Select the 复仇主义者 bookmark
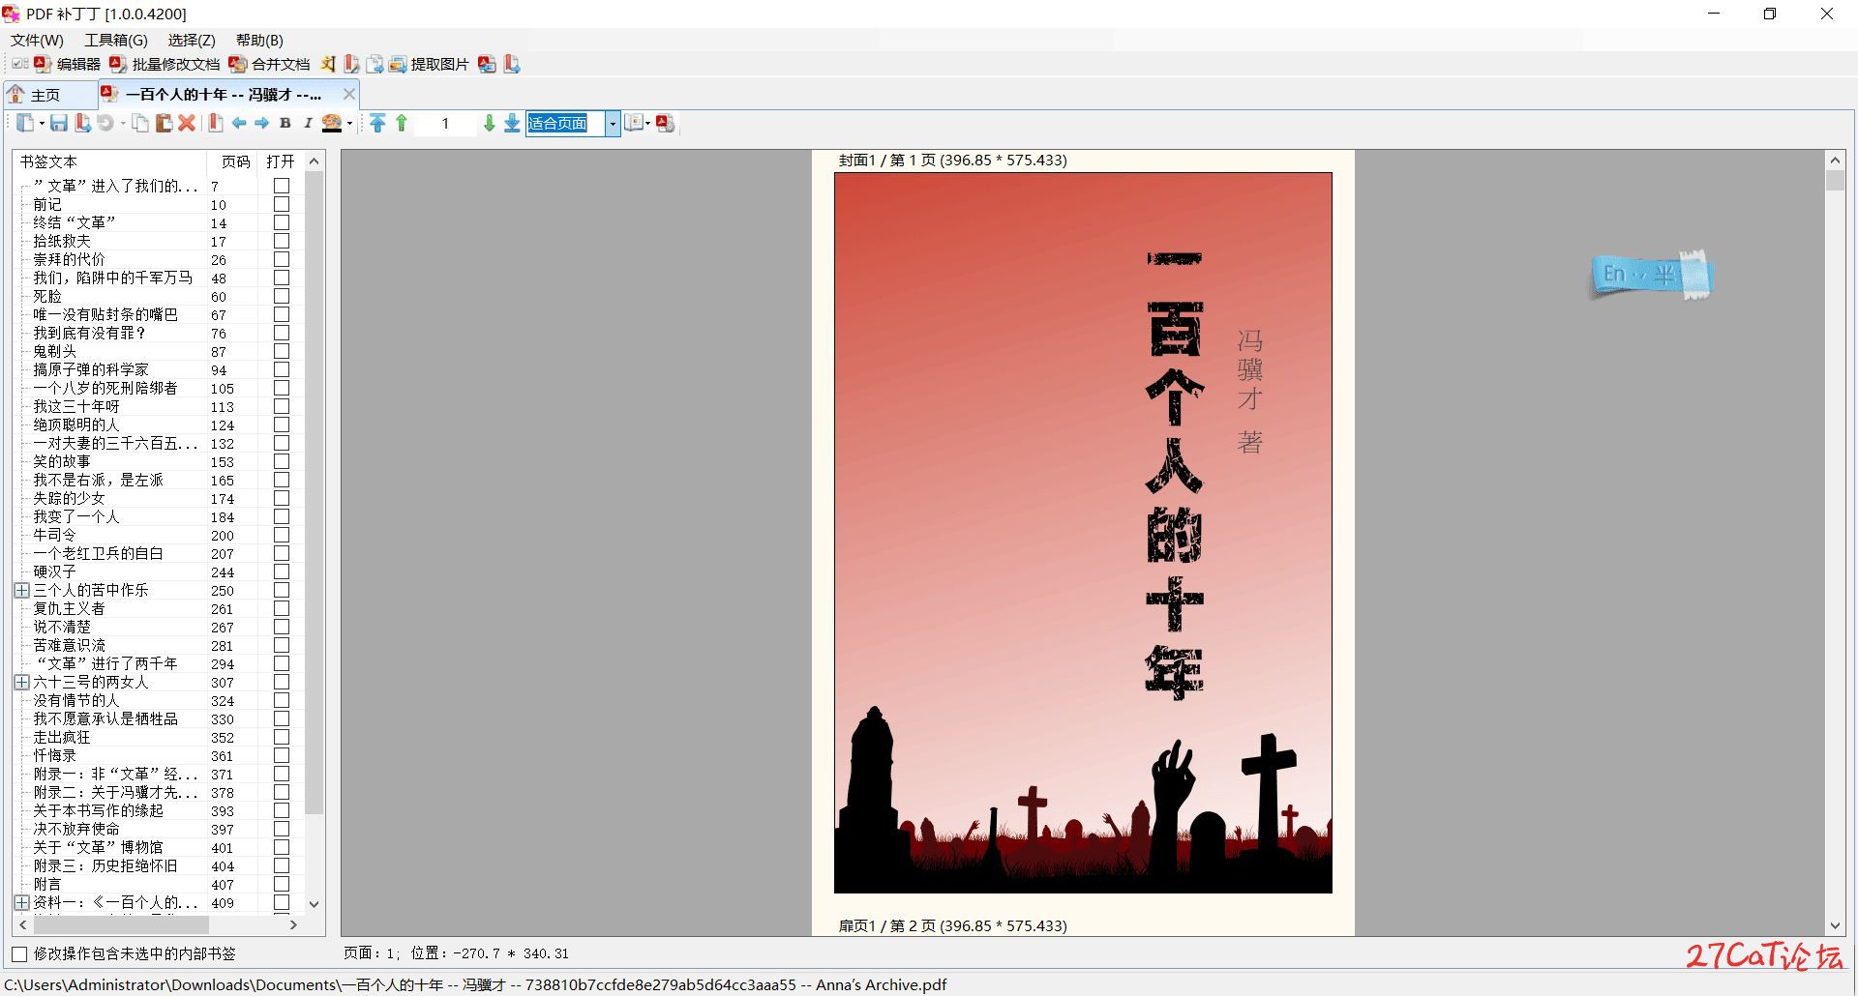Image resolution: width=1858 pixels, height=996 pixels. click(x=69, y=608)
